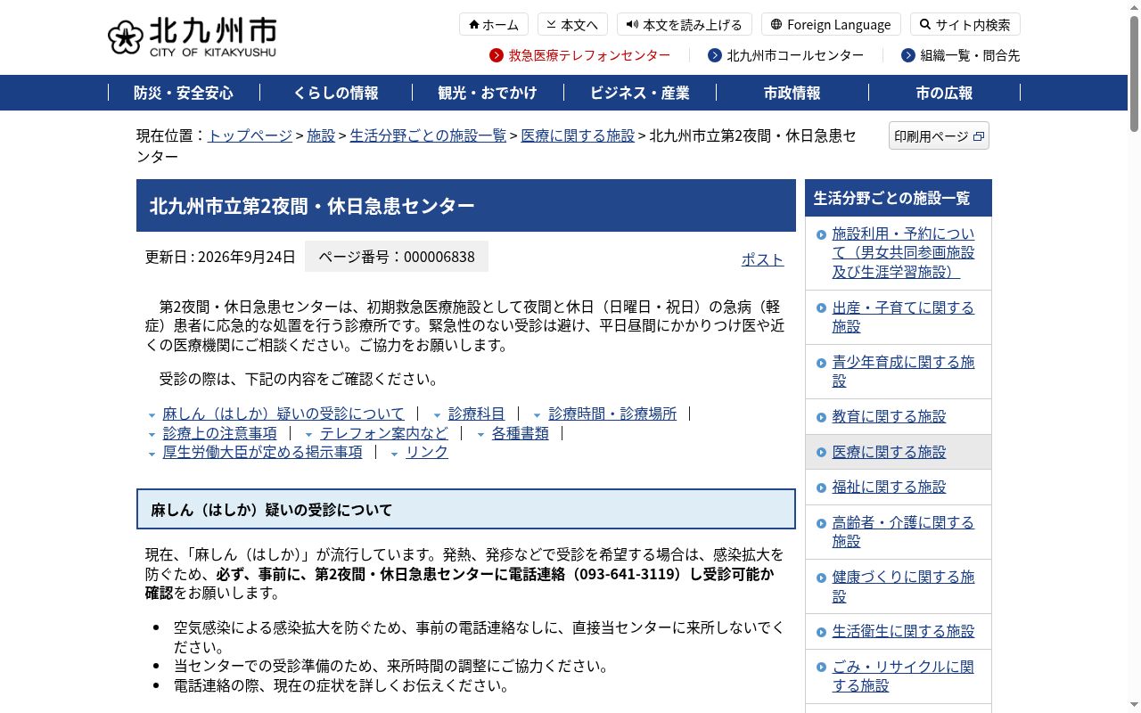Screen dimensions: 1141x713
Task: Open 組織一覧・問合先 link
Action: click(x=961, y=55)
